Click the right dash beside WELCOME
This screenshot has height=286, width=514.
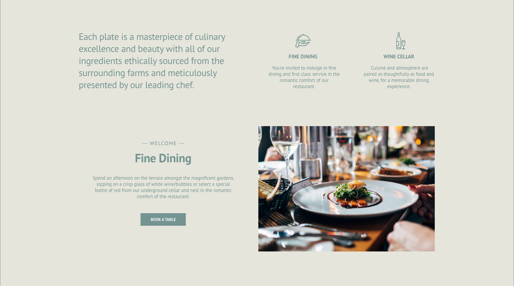pos(182,144)
